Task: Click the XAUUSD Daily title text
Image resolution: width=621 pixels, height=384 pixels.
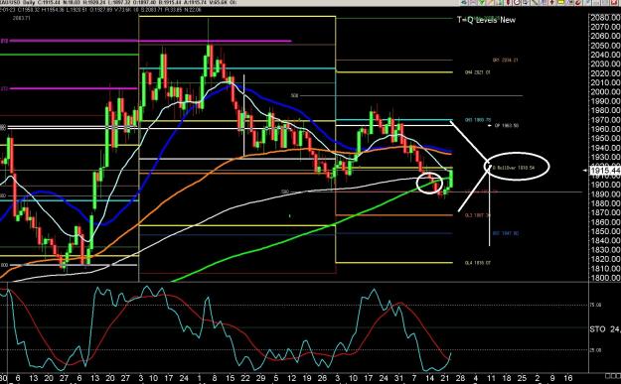Action: (18, 2)
